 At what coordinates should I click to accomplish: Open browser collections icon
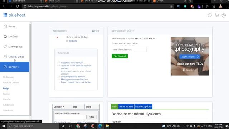(214, 6)
